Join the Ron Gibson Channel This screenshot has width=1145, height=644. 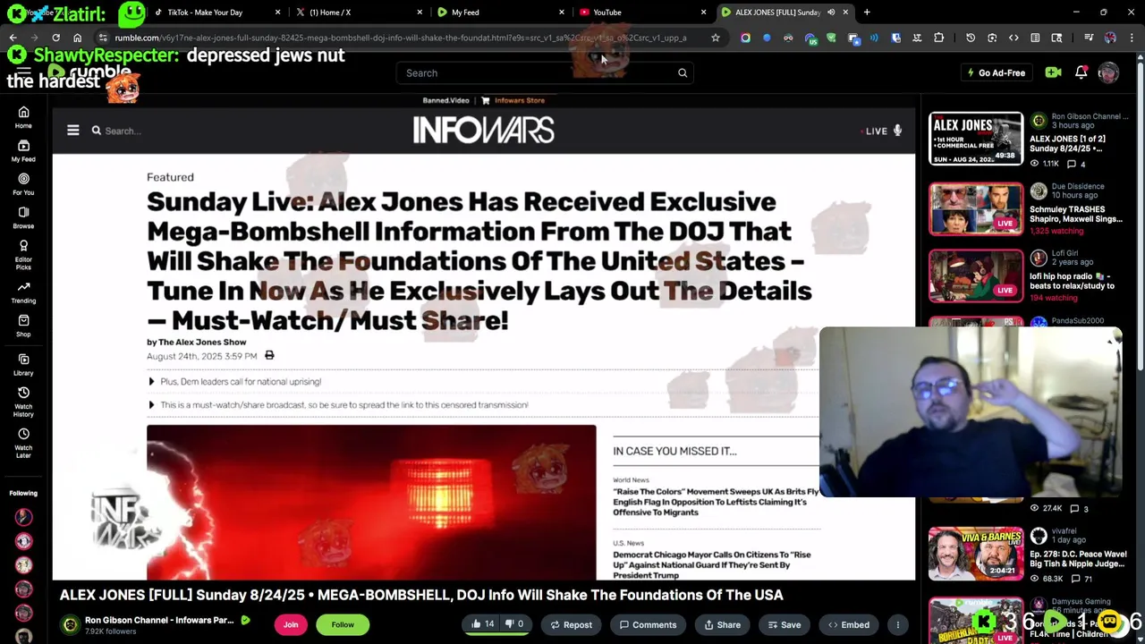point(291,625)
